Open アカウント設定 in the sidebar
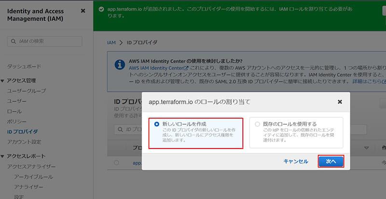The width and height of the screenshot is (386, 199). pos(24,142)
